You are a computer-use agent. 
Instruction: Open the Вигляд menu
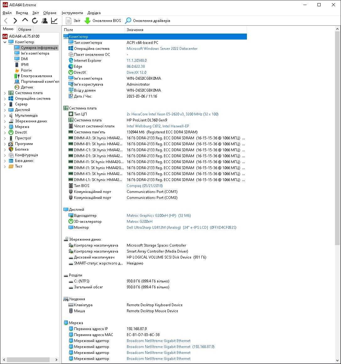pos(22,13)
